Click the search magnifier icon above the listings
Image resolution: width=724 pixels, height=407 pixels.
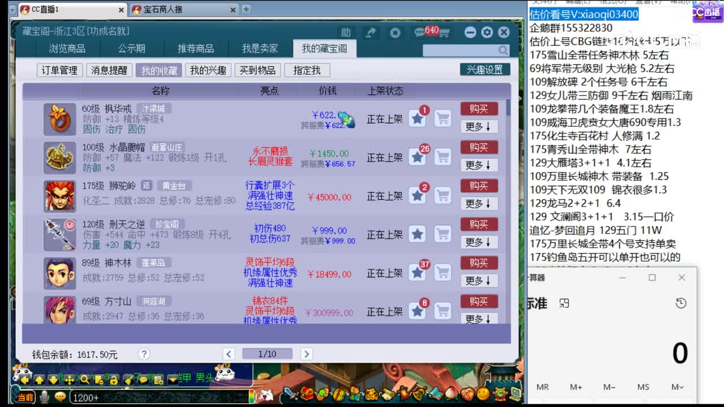click(x=502, y=50)
